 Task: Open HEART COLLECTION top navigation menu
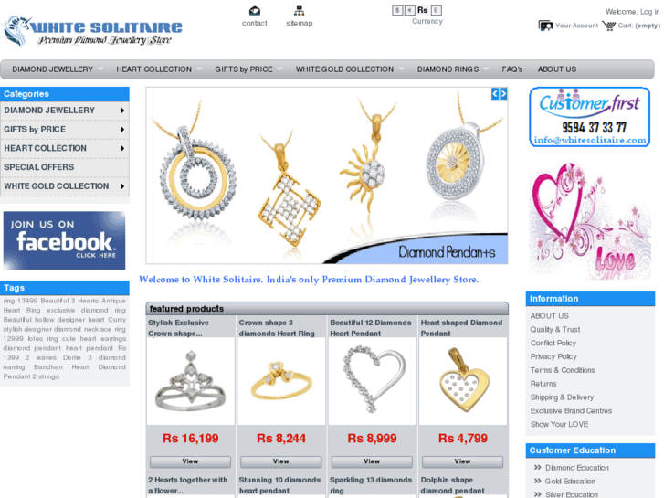click(x=153, y=69)
